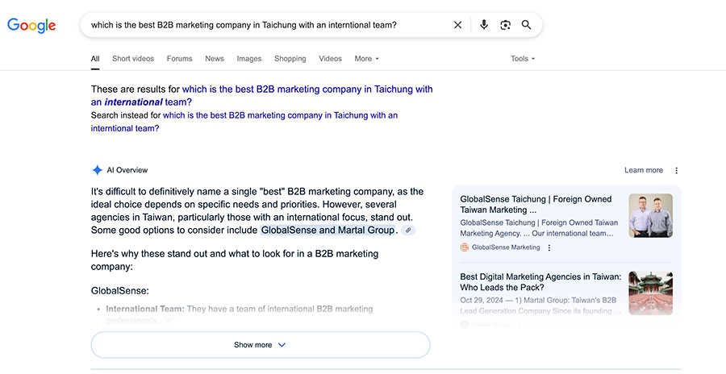This screenshot has height=374, width=726.
Task: Open the Tools dropdown
Action: click(523, 59)
